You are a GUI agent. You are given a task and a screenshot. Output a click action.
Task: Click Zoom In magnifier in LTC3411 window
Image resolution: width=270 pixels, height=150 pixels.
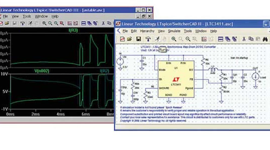click(x=174, y=39)
